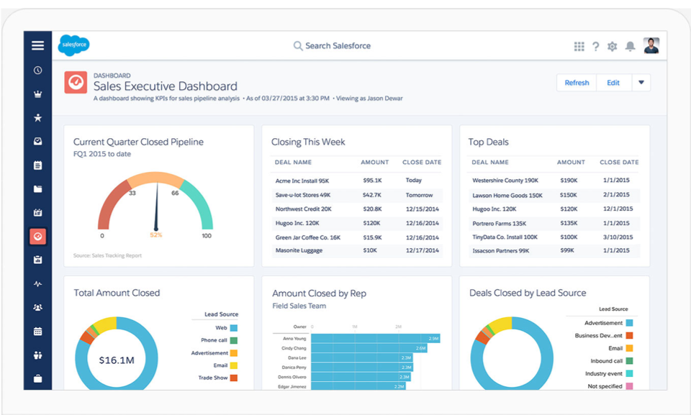Screen dimensions: 691x415
Task: Click the Not specified pink swatch
Action: pyautogui.click(x=629, y=386)
